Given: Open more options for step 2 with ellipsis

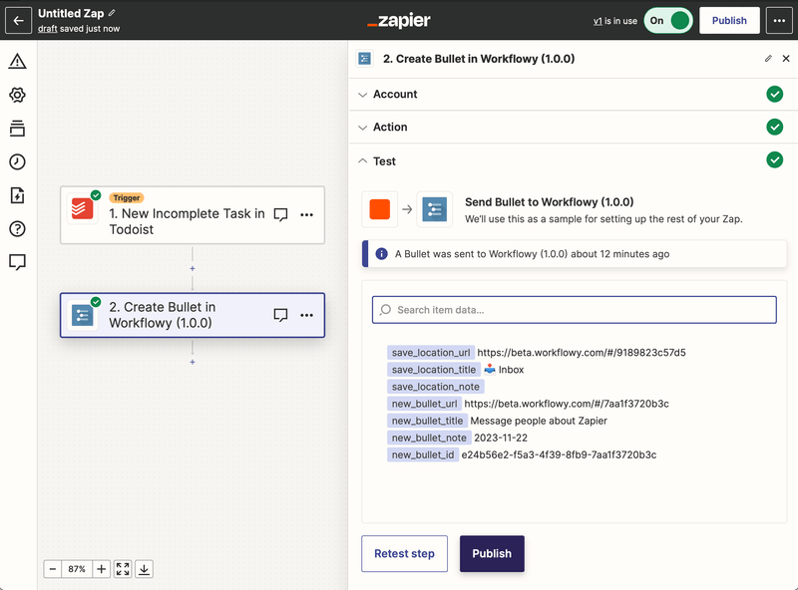Looking at the screenshot, I should (x=307, y=315).
